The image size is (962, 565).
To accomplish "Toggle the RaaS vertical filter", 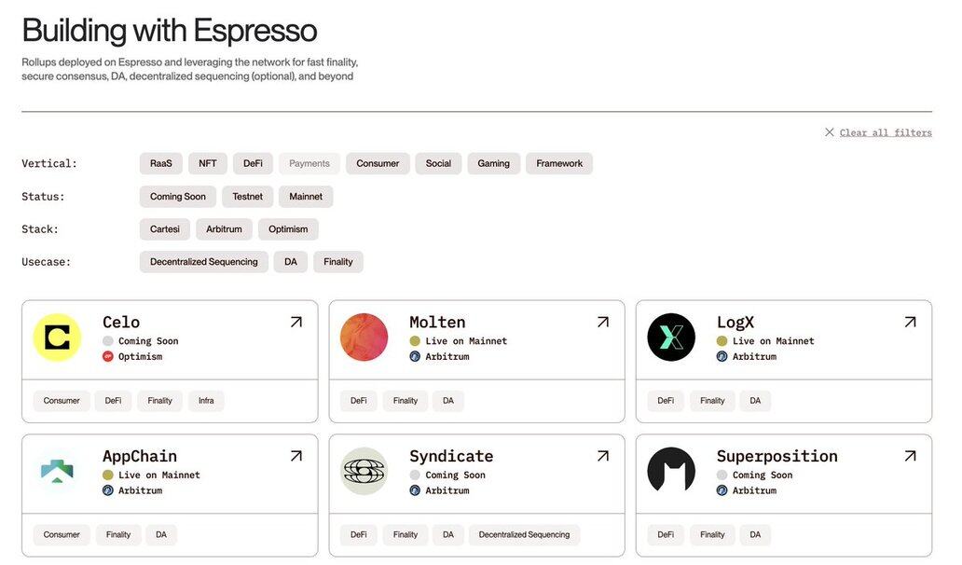I will [x=161, y=164].
